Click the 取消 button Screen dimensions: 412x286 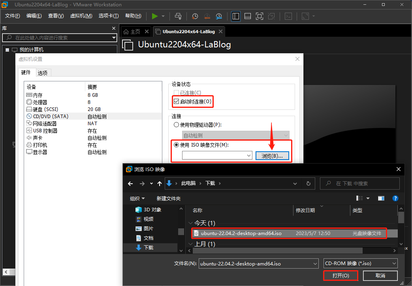[380, 275]
